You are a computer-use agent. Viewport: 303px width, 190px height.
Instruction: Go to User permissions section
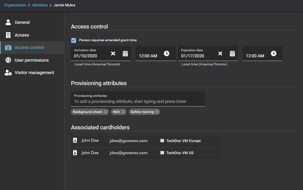32,60
